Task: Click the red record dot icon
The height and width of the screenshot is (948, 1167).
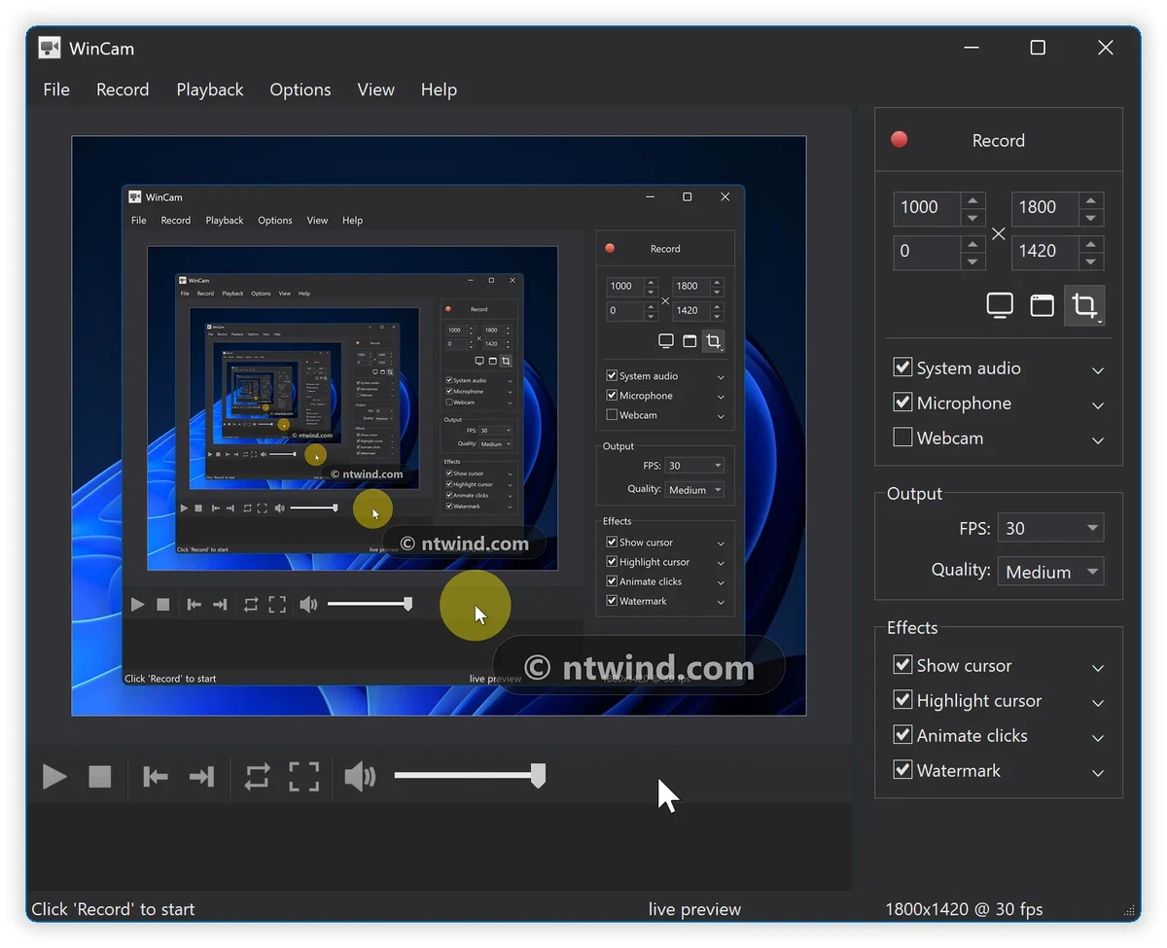Action: tap(900, 139)
